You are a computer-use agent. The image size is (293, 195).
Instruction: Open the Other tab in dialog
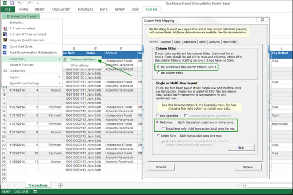202,42
